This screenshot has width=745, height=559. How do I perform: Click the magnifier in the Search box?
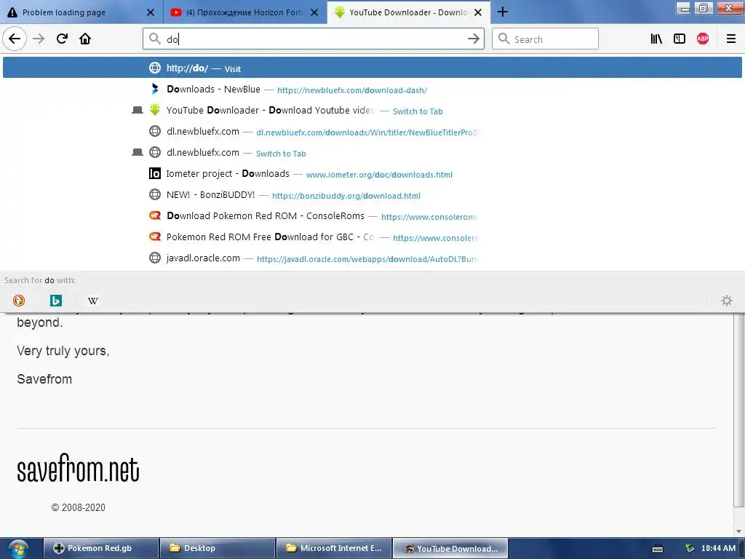tap(503, 39)
